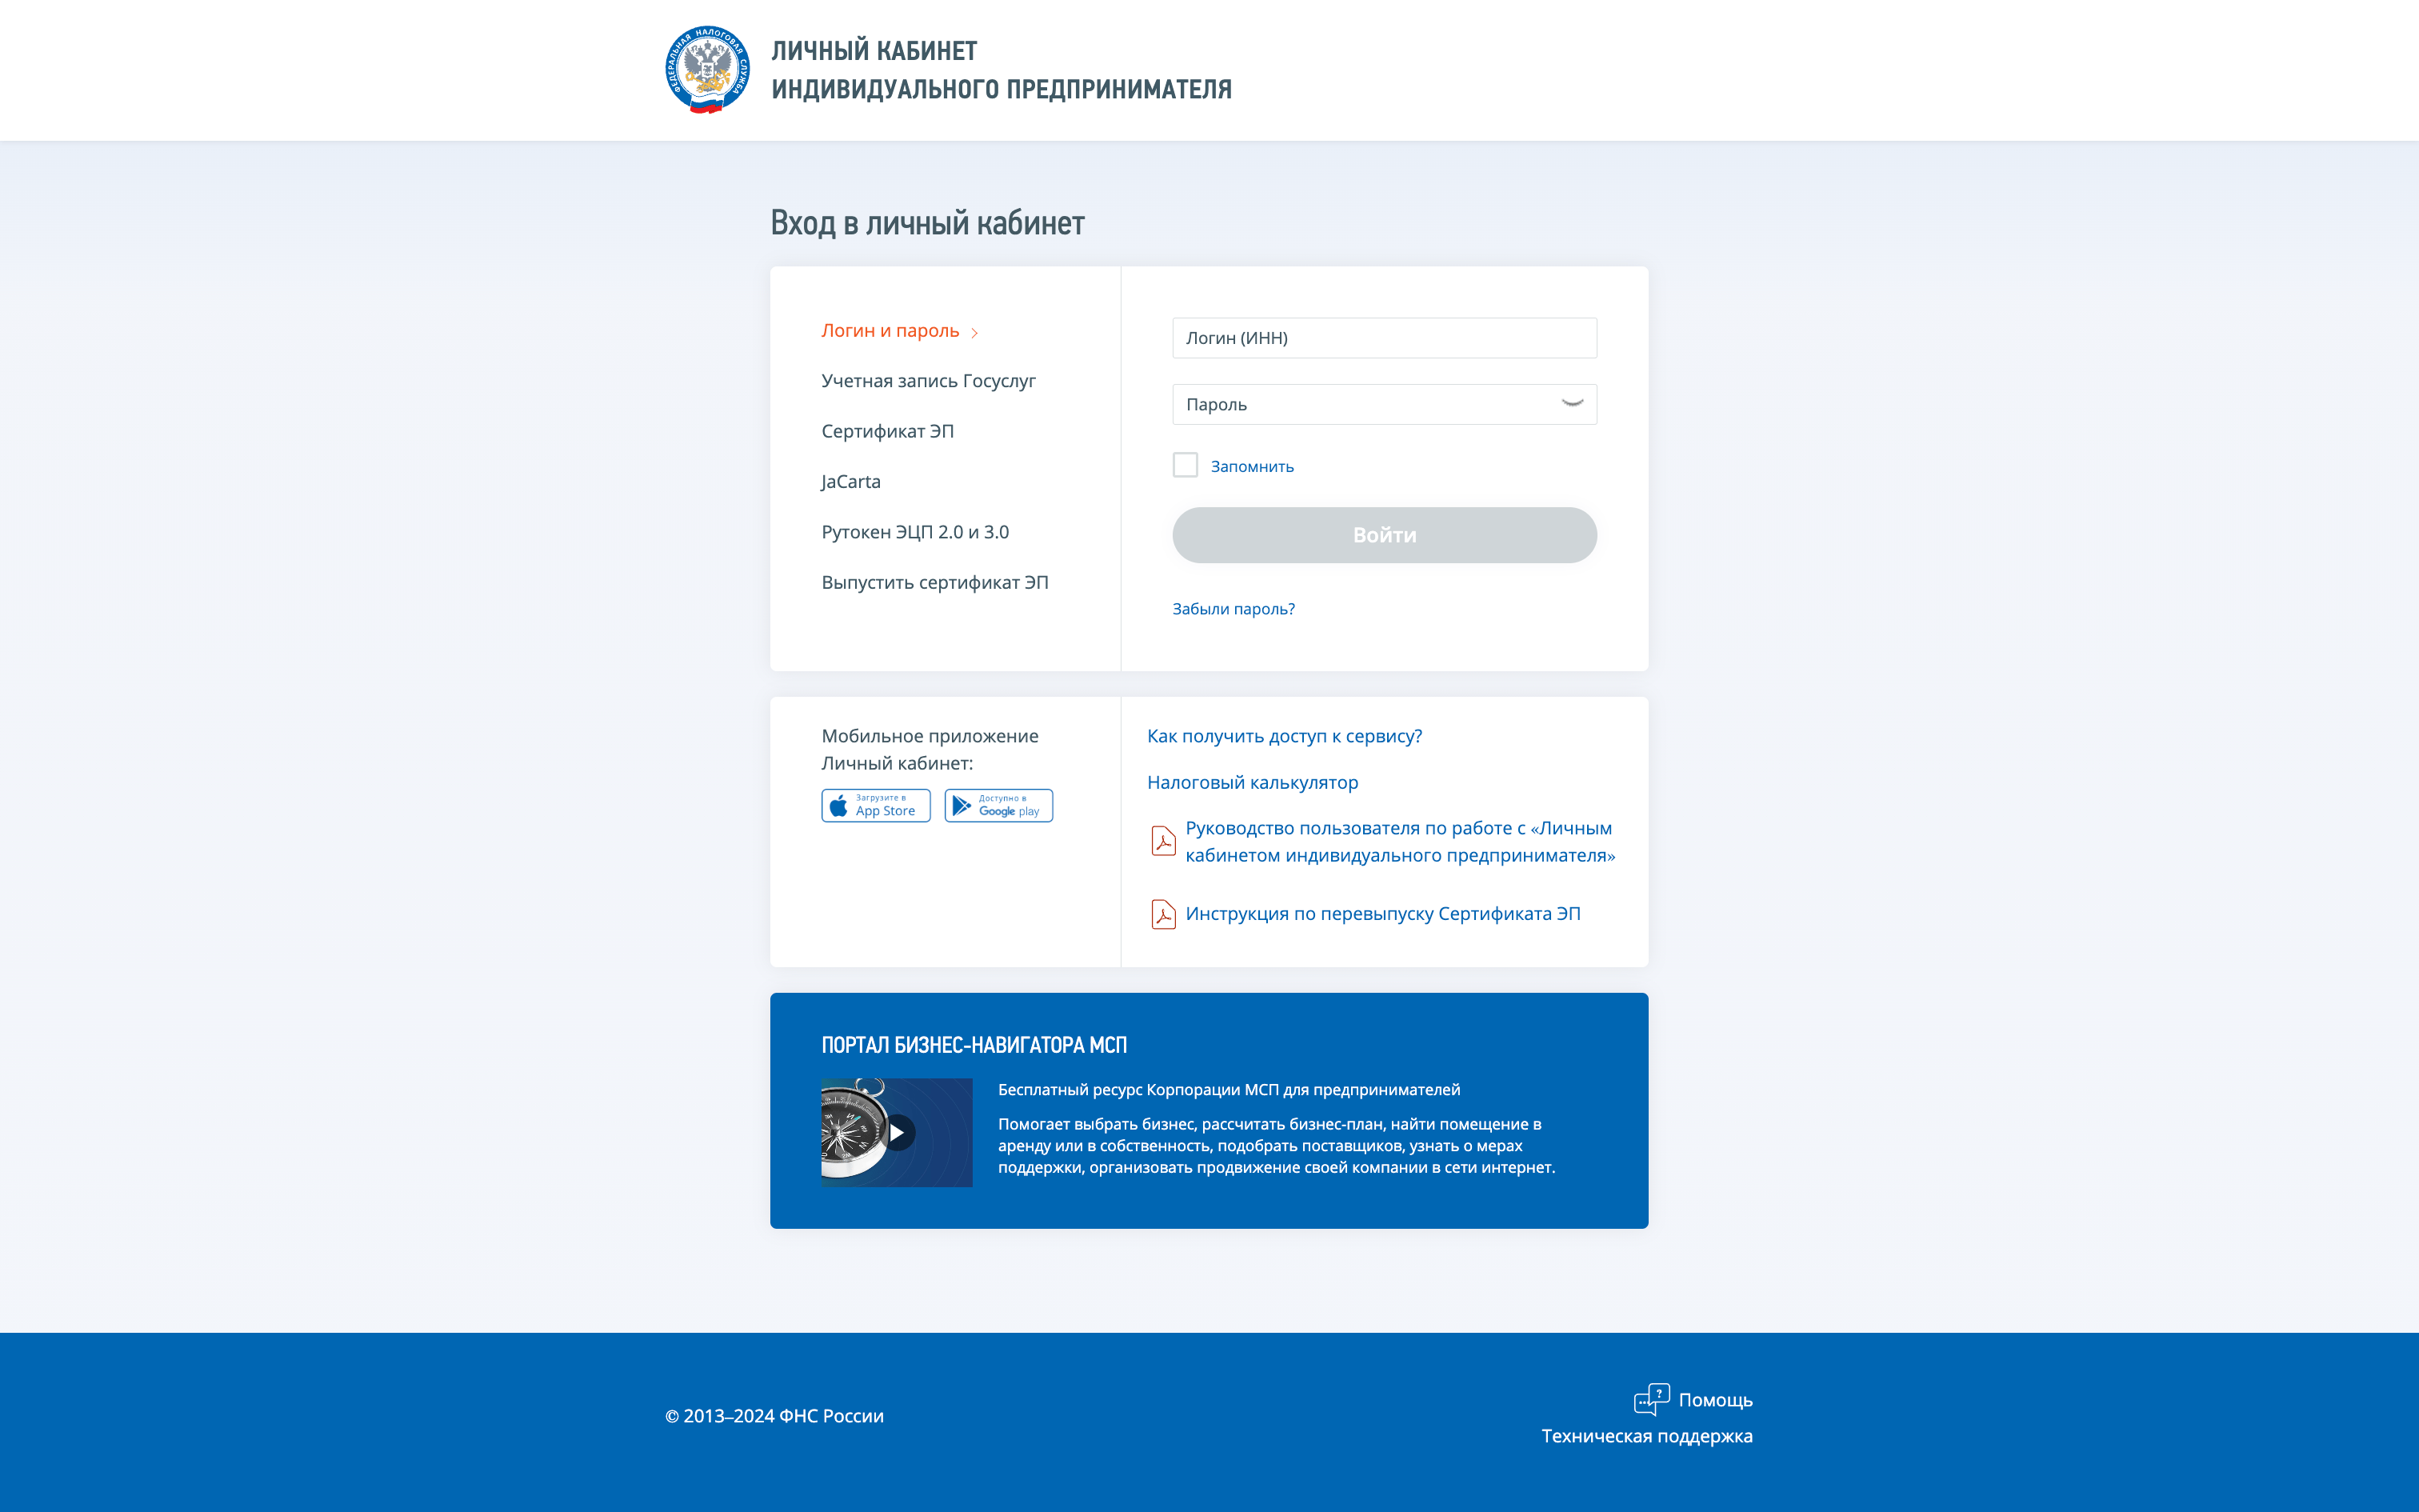2419x1512 pixels.
Task: Select Учетная запись Госуслуг login option
Action: point(928,380)
